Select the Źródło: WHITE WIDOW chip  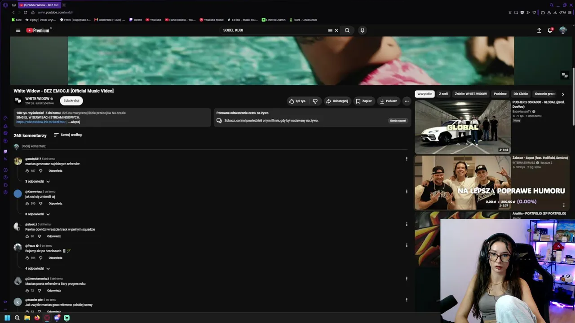tap(471, 94)
